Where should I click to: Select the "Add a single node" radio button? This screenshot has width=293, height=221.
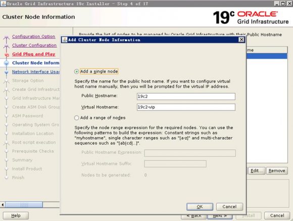tap(76, 71)
